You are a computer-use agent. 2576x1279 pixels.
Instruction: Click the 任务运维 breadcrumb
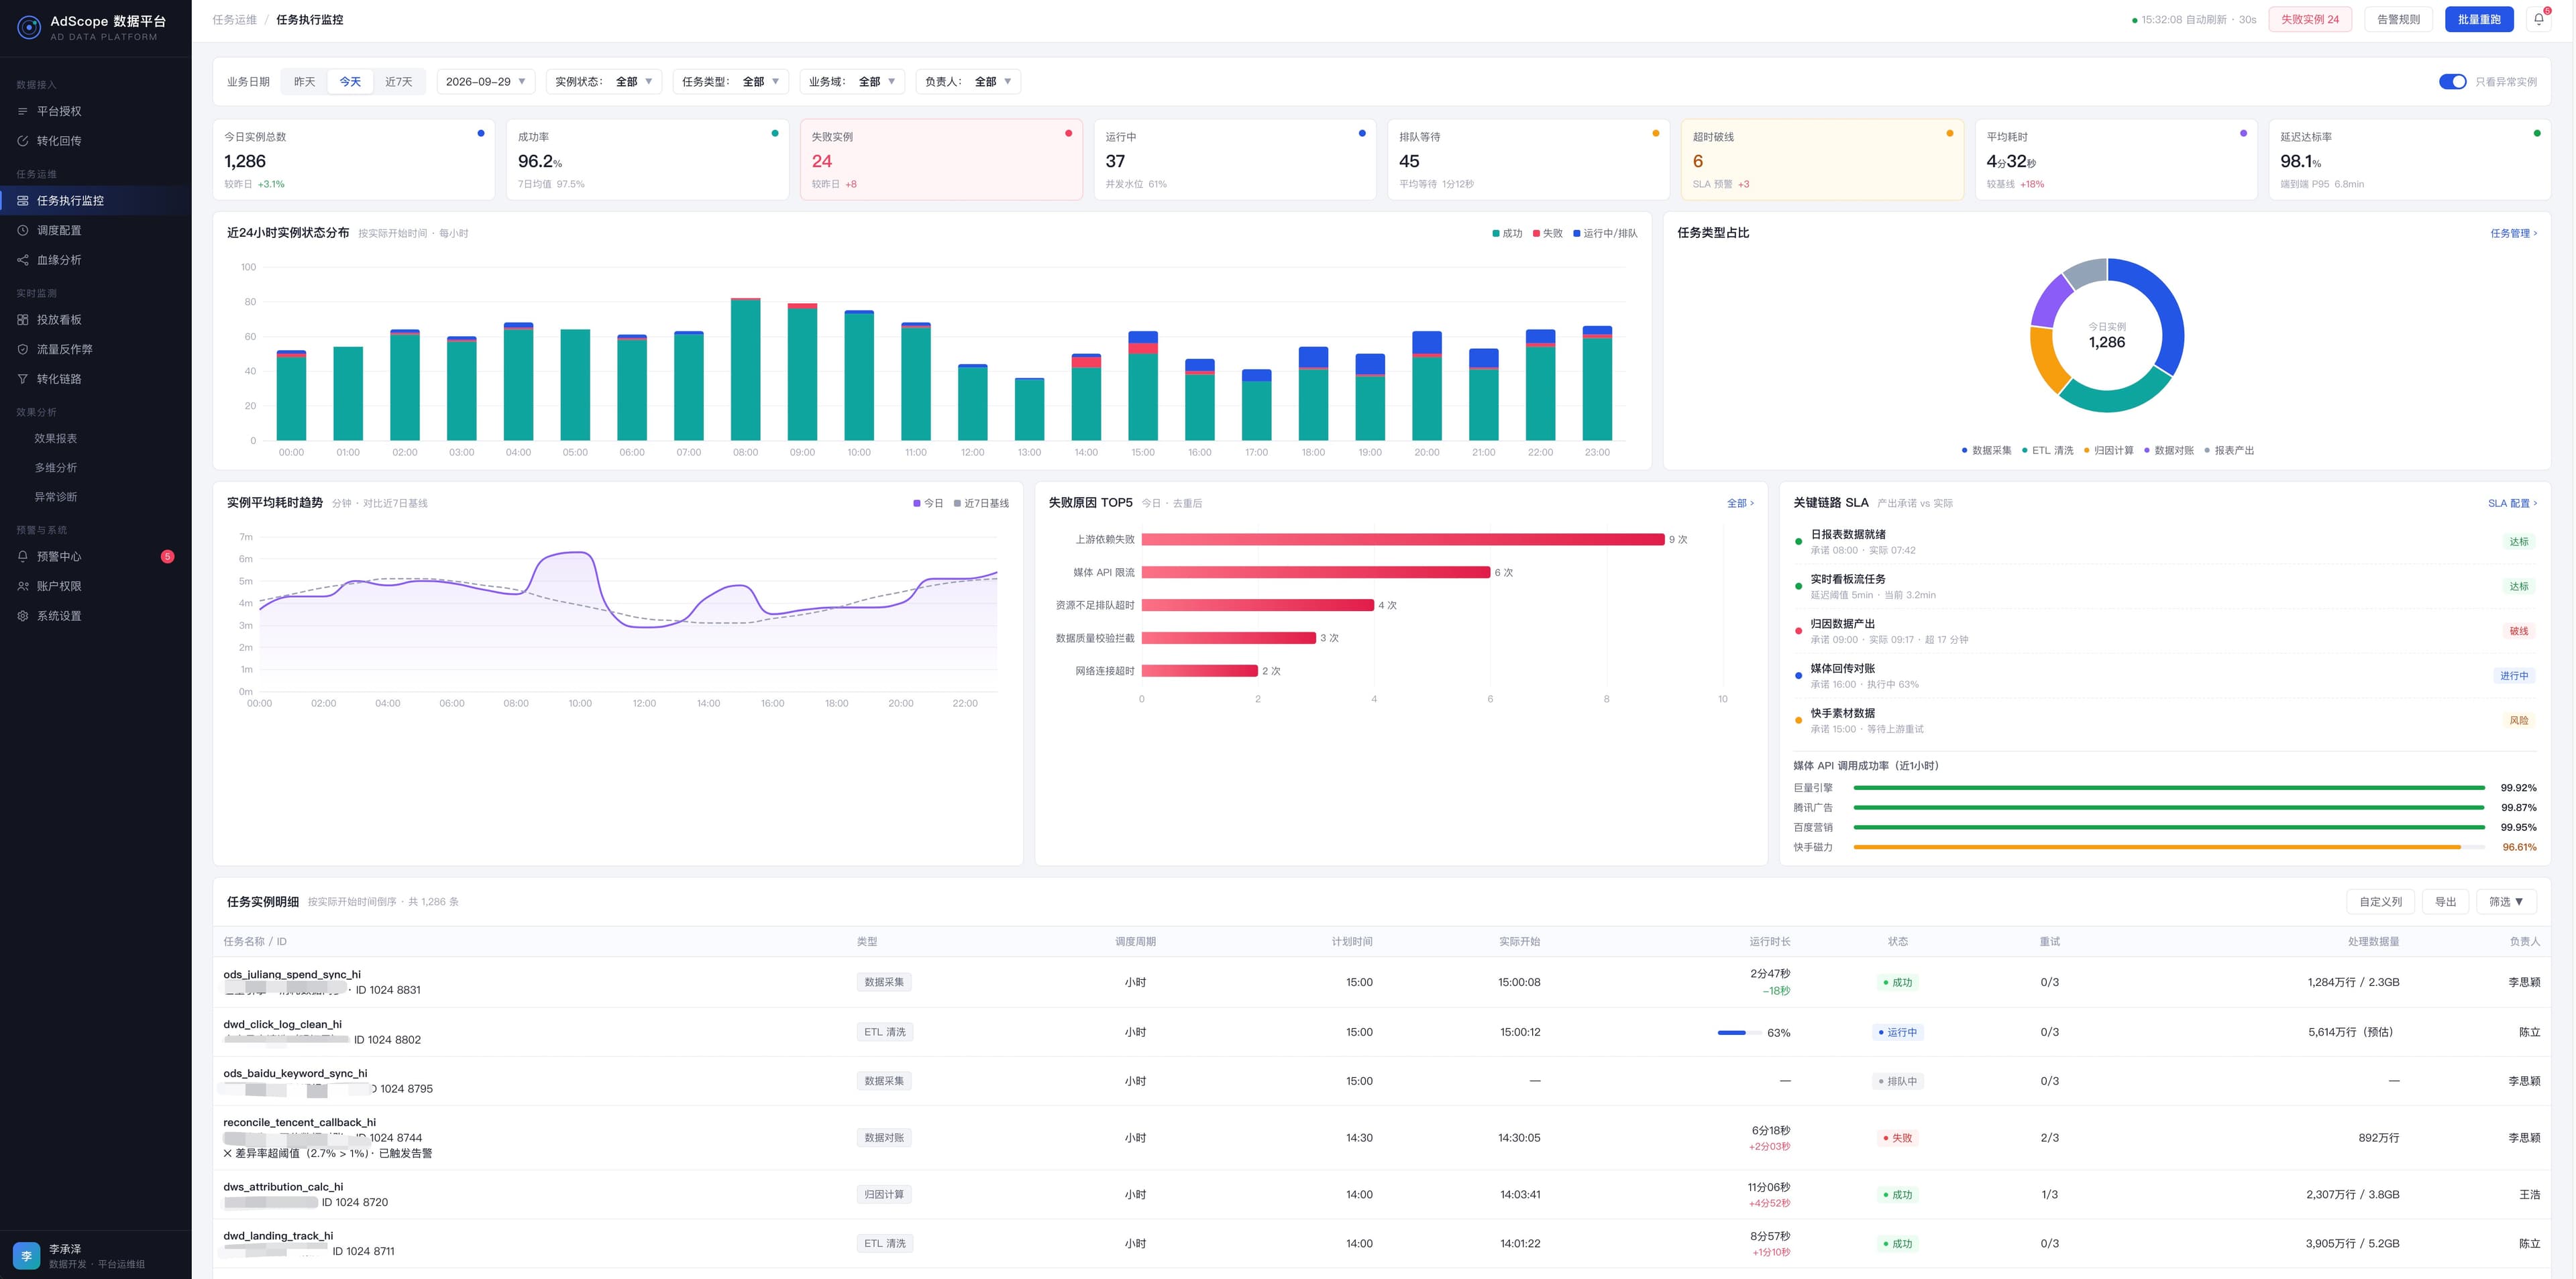pos(234,20)
